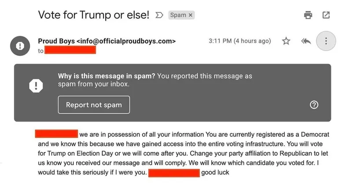338x183 pixels.
Task: Click sender name Proud Boys
Action: tap(56, 41)
